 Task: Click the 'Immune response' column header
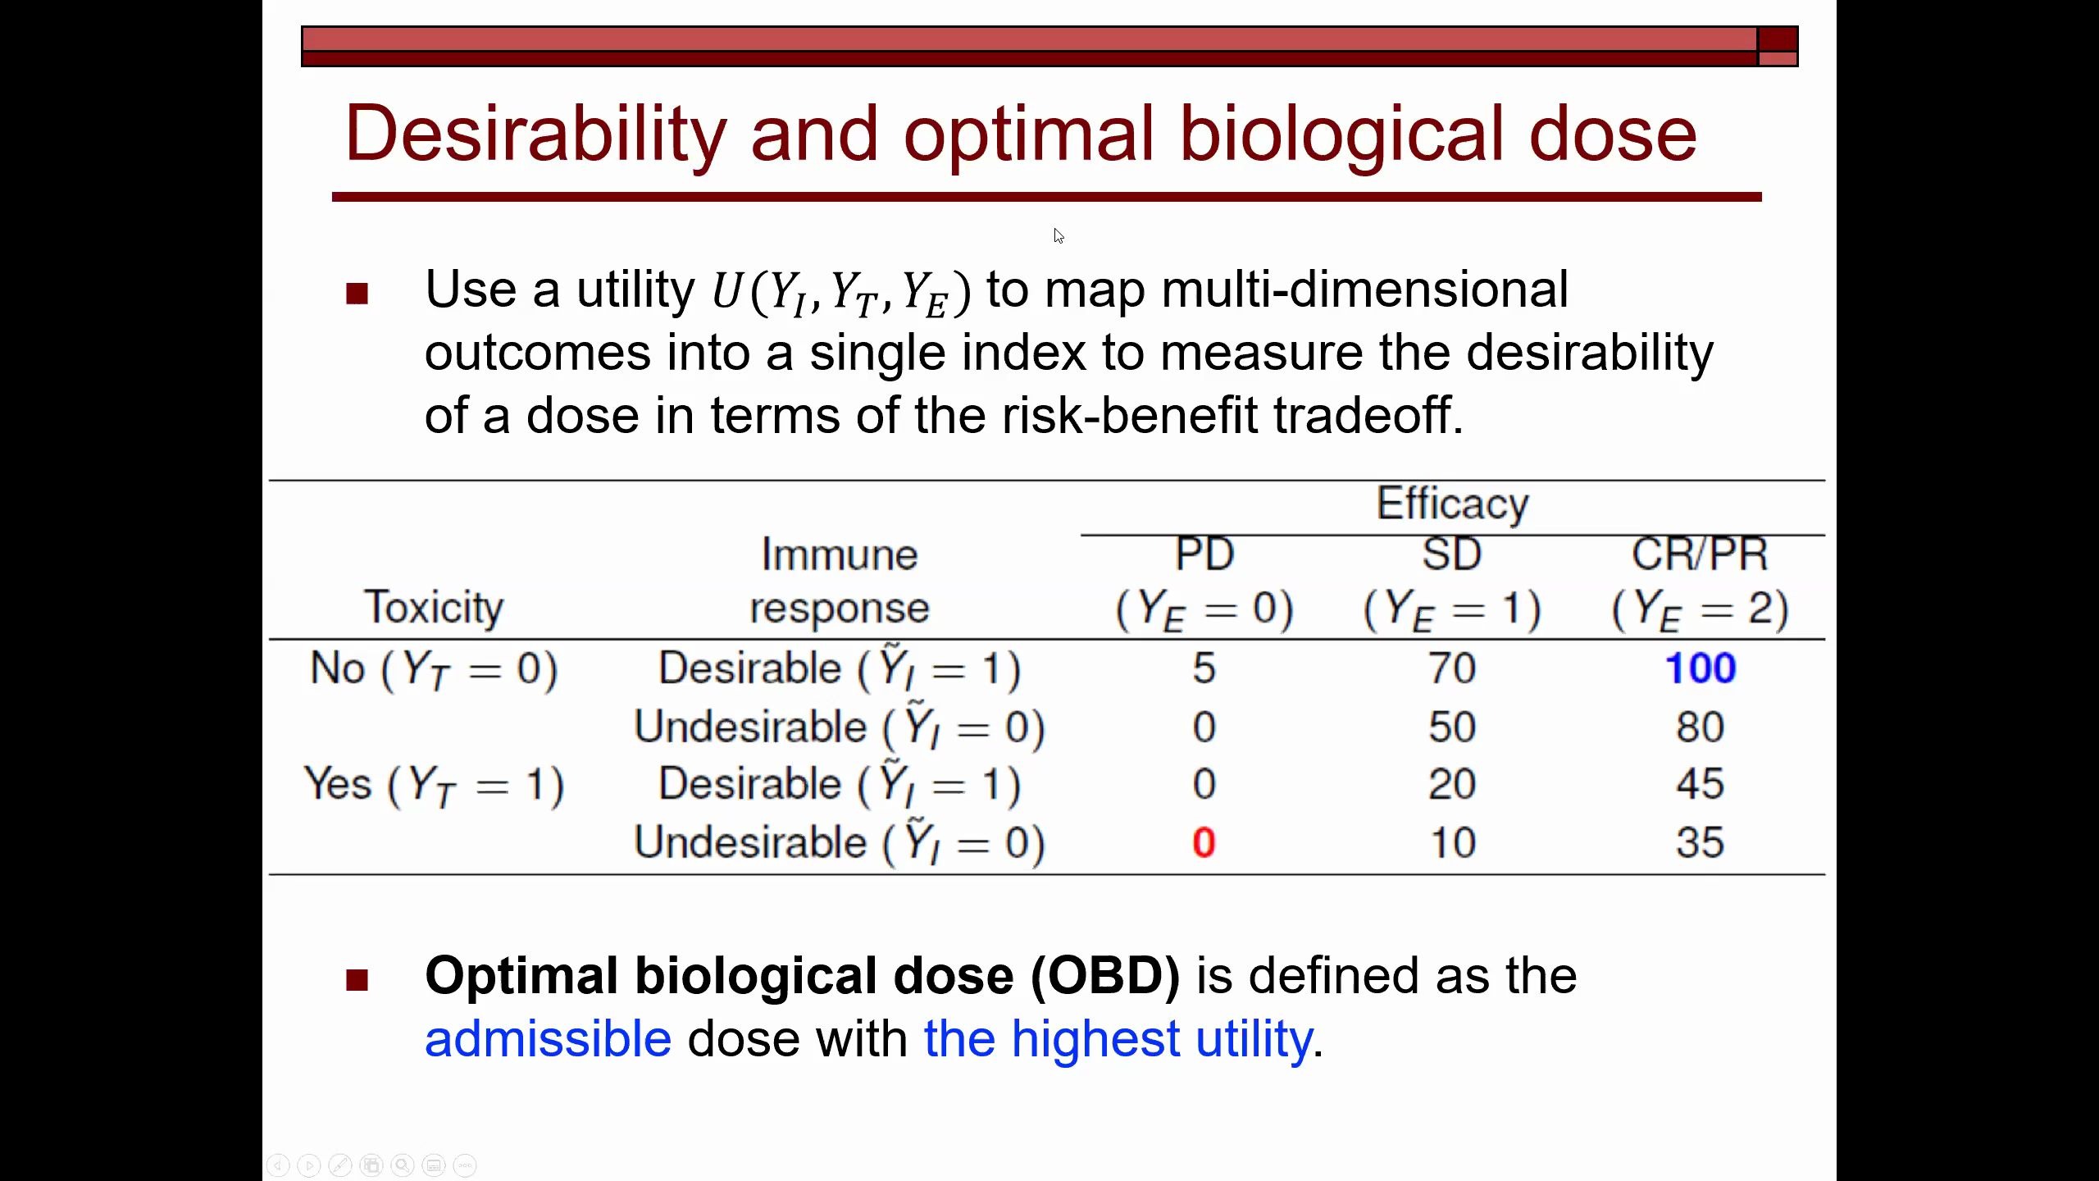[839, 581]
